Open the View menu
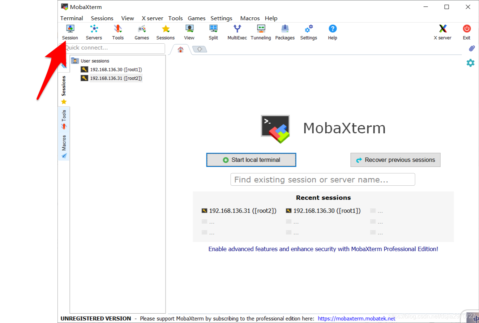Image resolution: width=479 pixels, height=323 pixels. click(128, 18)
